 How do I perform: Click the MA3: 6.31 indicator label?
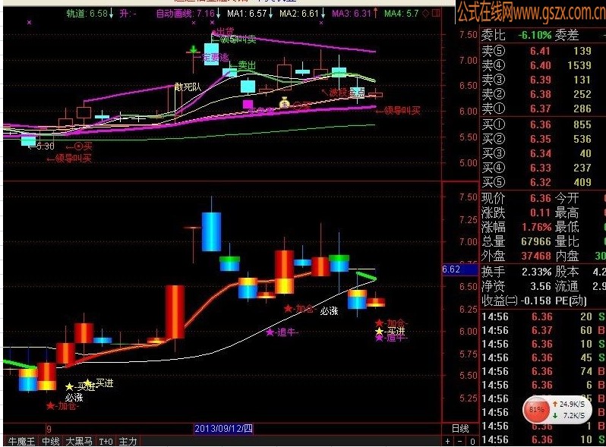pos(355,14)
